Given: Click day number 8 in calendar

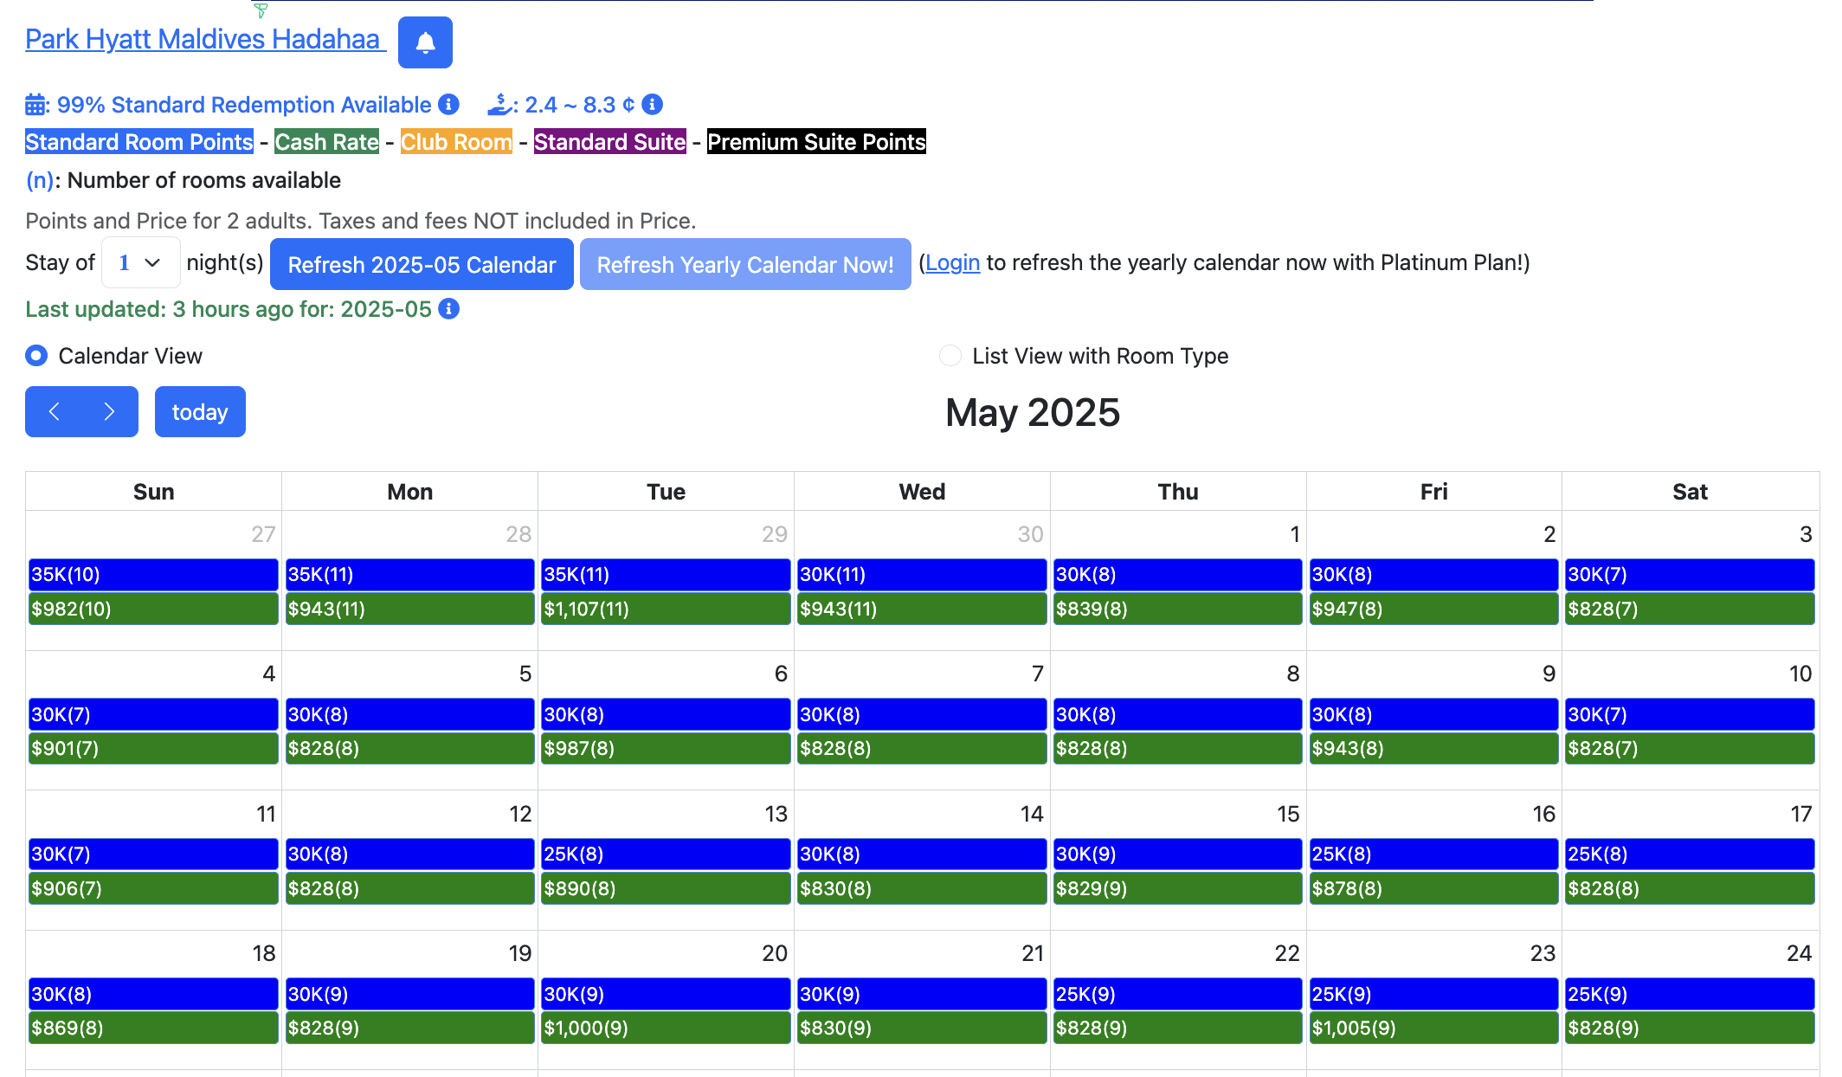Looking at the screenshot, I should 1293,674.
